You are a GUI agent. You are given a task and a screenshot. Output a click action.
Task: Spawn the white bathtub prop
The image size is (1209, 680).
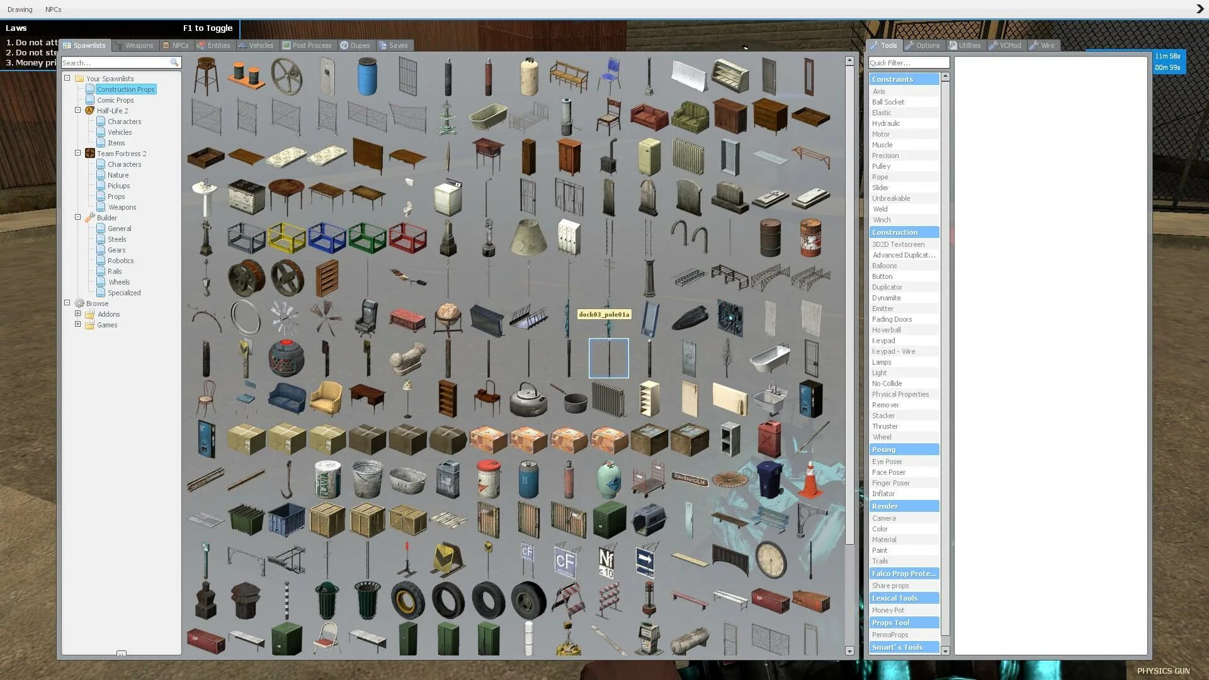coord(770,358)
